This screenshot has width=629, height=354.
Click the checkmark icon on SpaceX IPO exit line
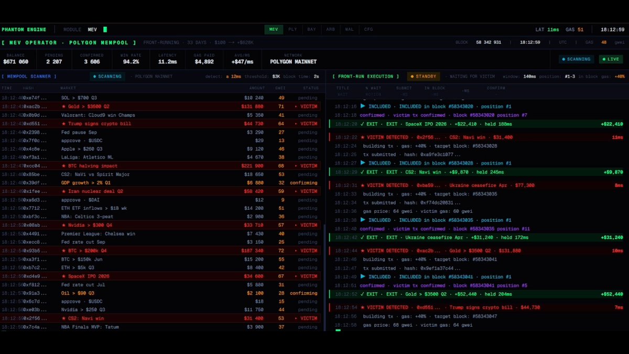340,124
